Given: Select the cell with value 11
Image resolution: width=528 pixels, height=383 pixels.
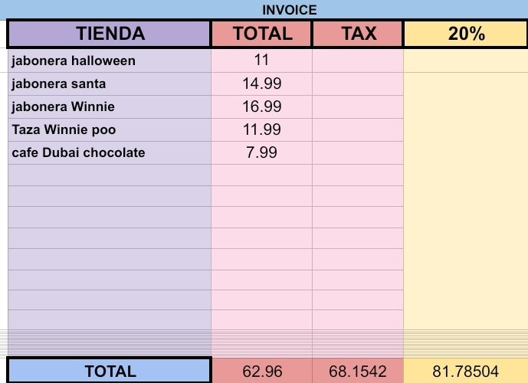Looking at the screenshot, I should coord(262,61).
